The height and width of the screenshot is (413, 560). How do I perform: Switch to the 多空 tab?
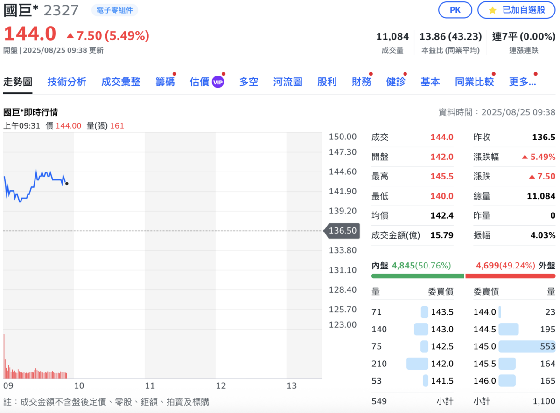pos(249,82)
